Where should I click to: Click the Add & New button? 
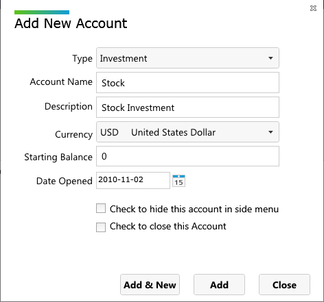coord(150,285)
